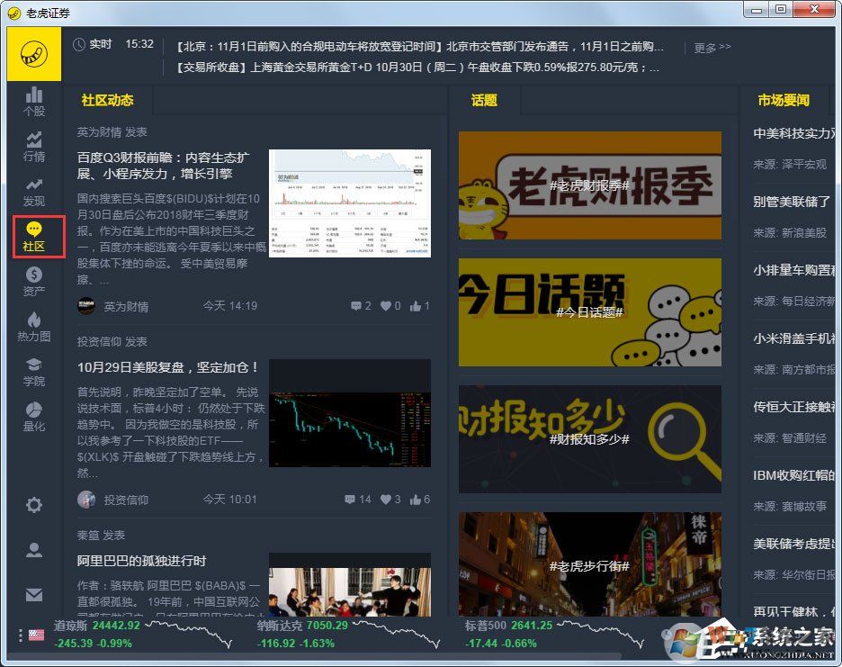Open the 别管美联储了 market news item
Viewport: 842px width, 667px height.
[x=792, y=202]
